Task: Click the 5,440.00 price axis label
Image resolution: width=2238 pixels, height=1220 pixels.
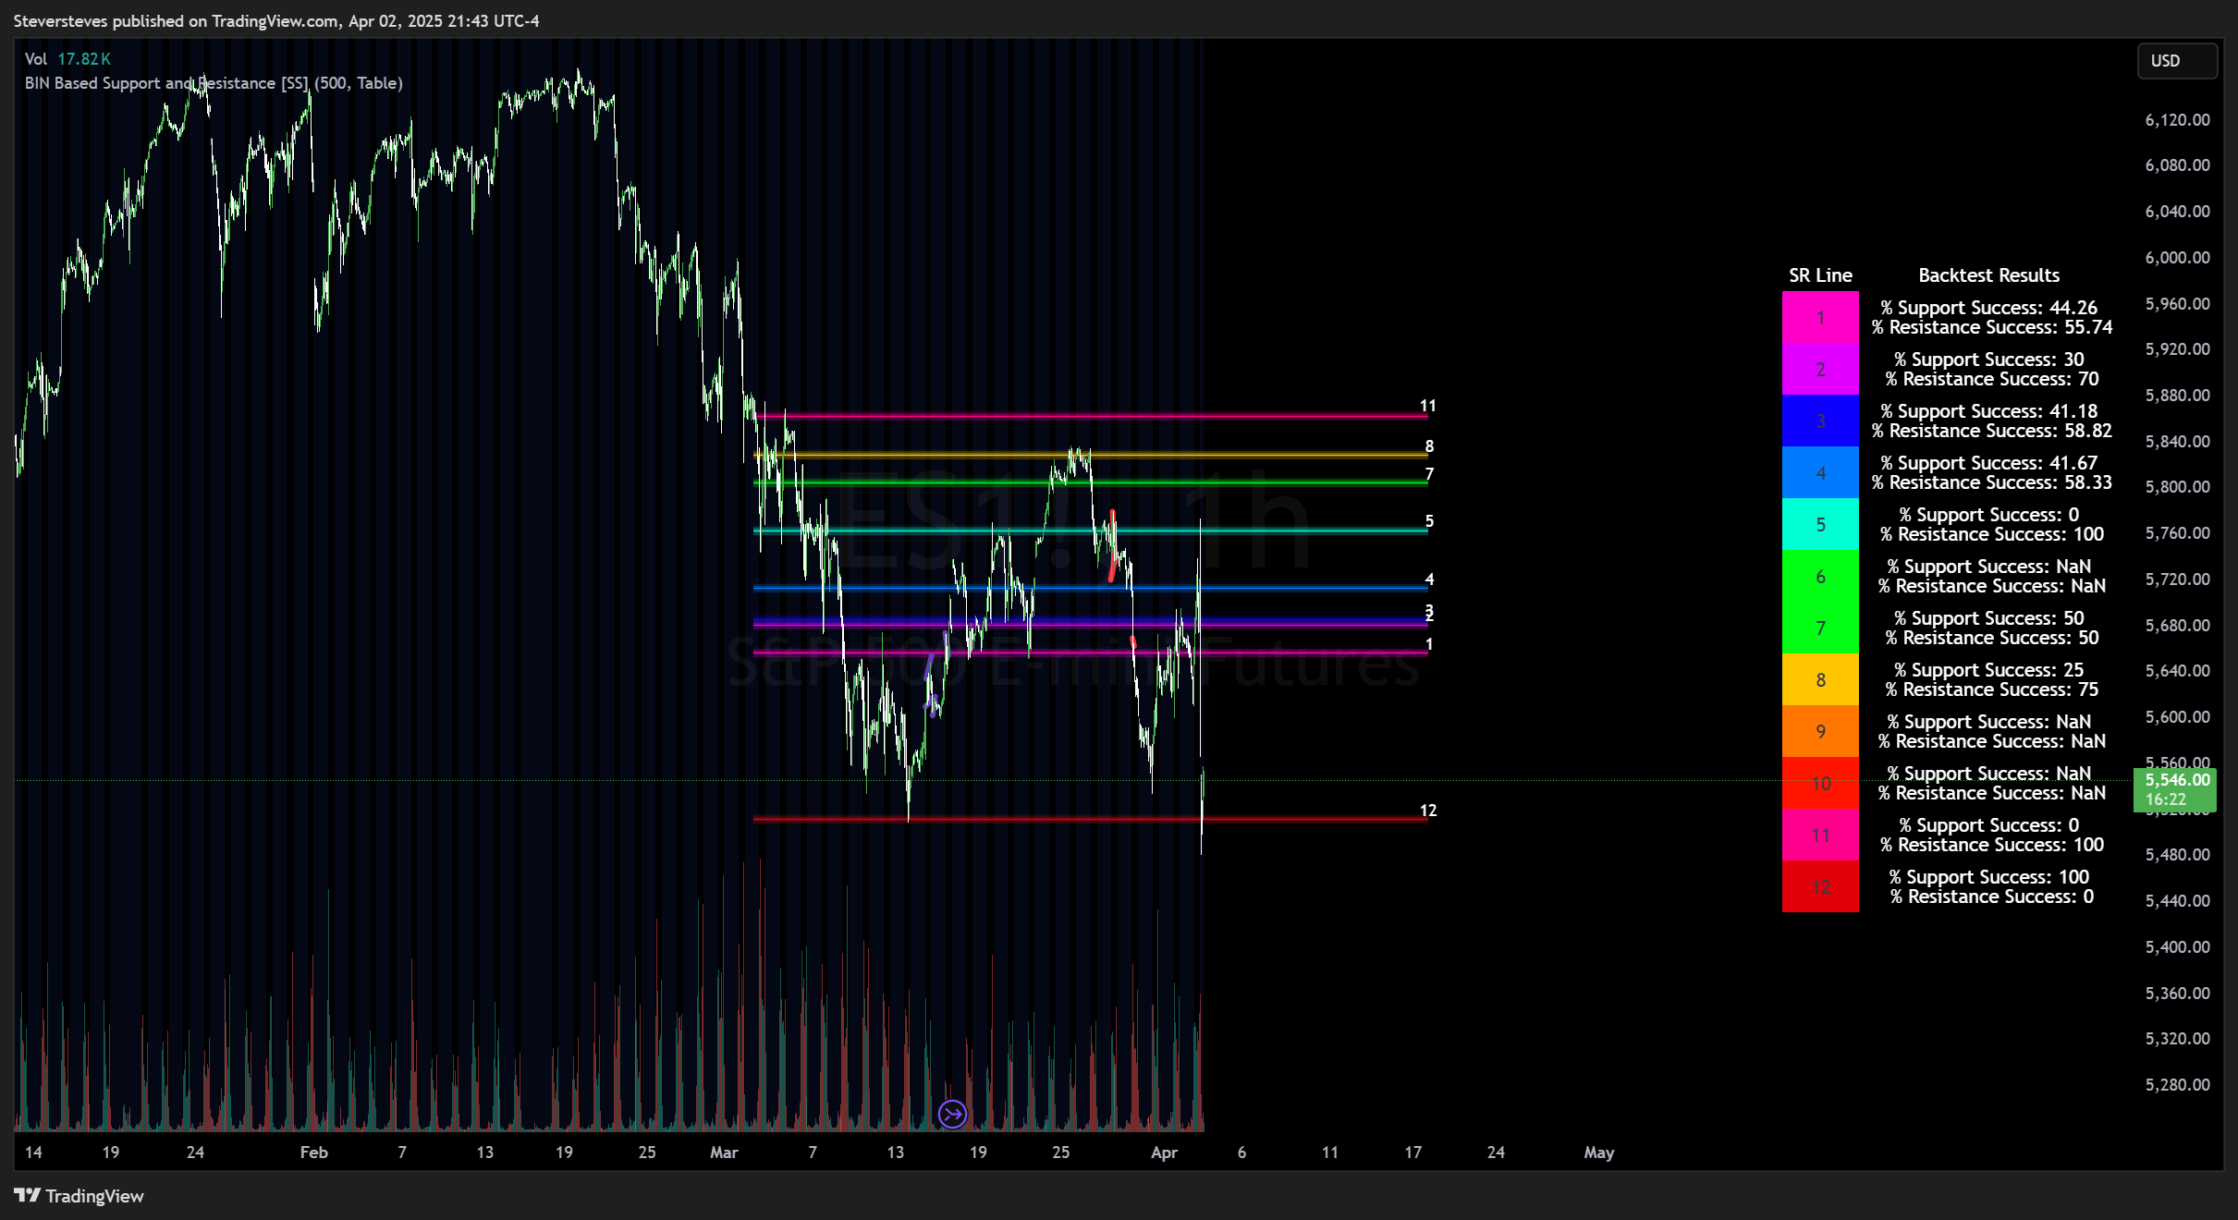Action: [x=2177, y=901]
